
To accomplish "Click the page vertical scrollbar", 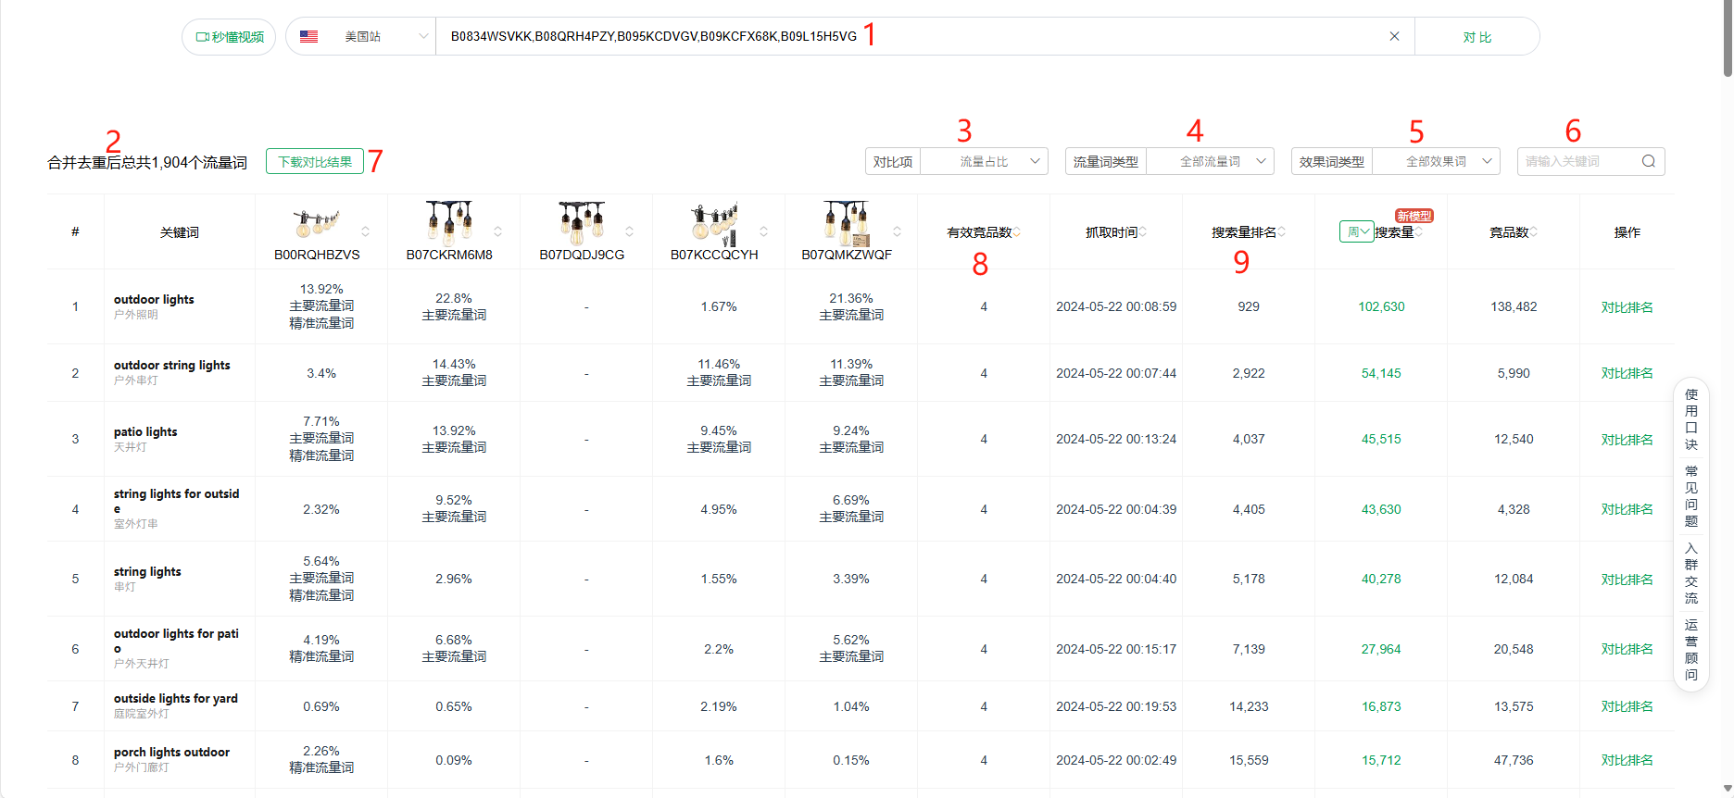I will [x=1728, y=39].
